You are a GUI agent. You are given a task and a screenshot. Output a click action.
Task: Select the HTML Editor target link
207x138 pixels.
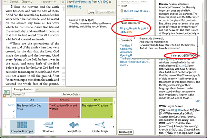click(x=74, y=7)
